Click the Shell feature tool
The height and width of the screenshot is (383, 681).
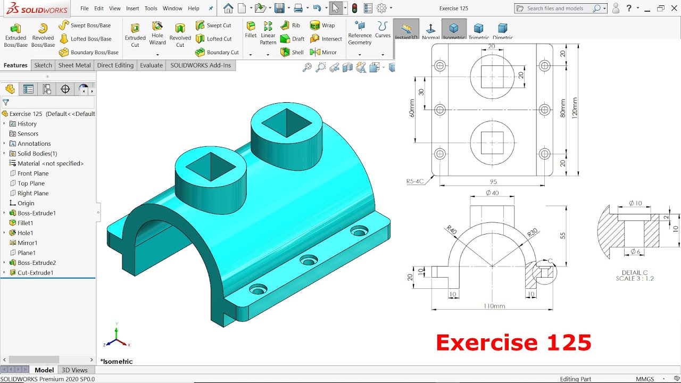pos(292,52)
